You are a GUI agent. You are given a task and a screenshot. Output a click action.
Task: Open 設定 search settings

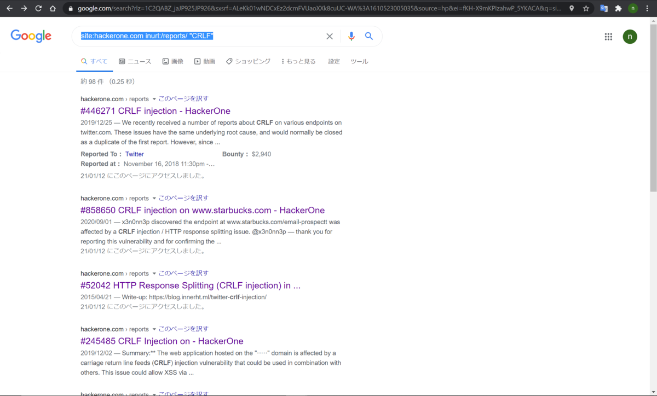334,62
